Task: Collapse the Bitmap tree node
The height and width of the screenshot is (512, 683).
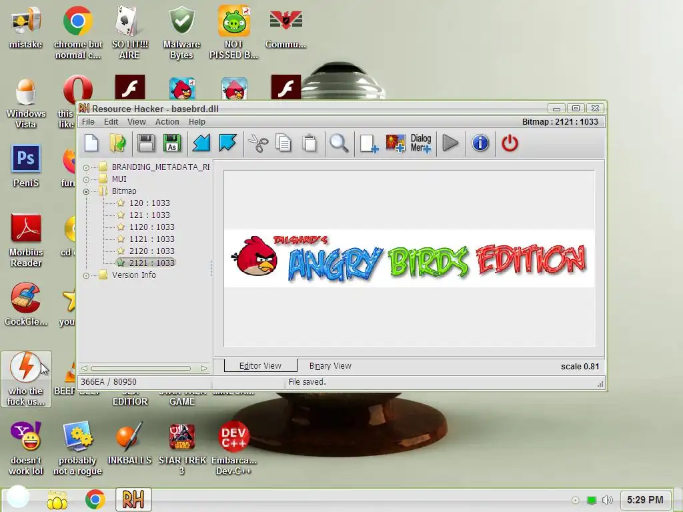Action: pos(86,191)
